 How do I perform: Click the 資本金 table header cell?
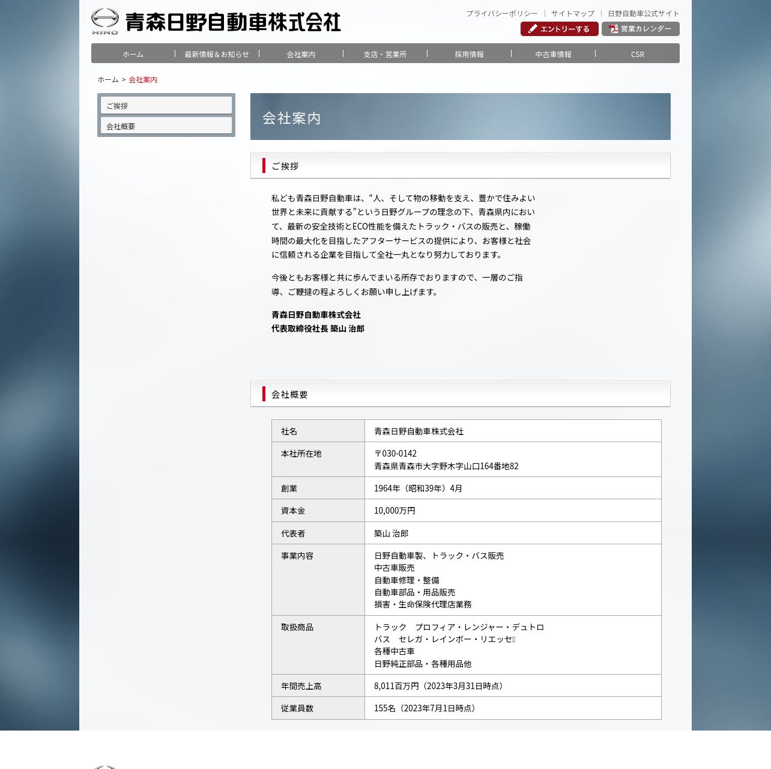click(318, 511)
